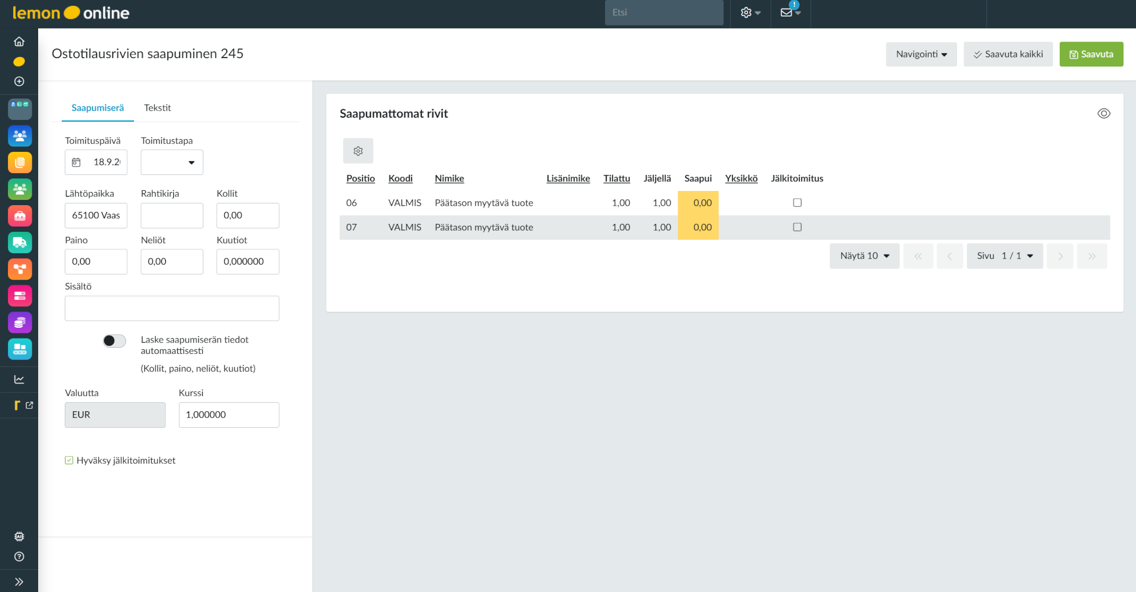Open the teal delivery truck module

(20, 243)
